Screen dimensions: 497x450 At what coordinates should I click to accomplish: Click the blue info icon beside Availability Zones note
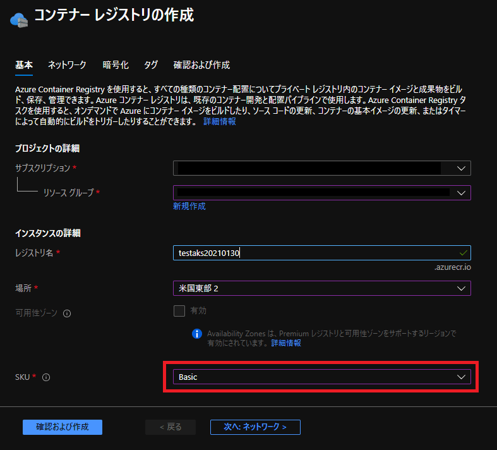point(197,334)
